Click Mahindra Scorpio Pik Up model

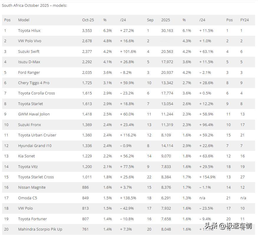40,229
